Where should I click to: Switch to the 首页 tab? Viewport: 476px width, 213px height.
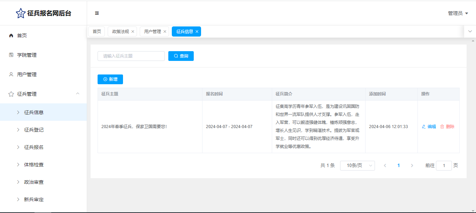point(97,32)
